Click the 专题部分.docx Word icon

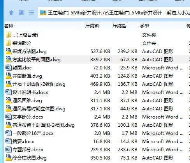pos(9,149)
